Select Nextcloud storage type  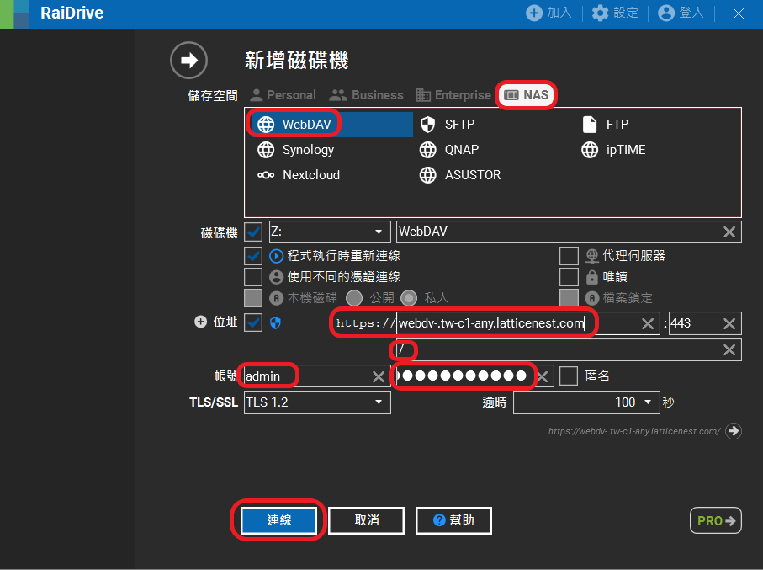(x=299, y=175)
